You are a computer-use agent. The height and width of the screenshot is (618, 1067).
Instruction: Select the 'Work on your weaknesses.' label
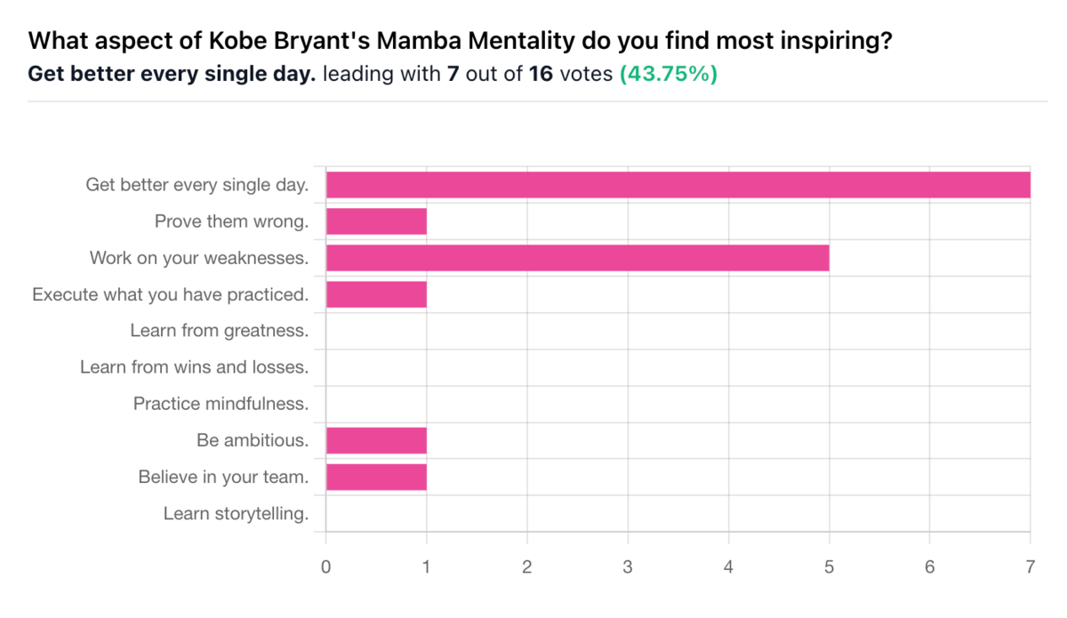[199, 258]
